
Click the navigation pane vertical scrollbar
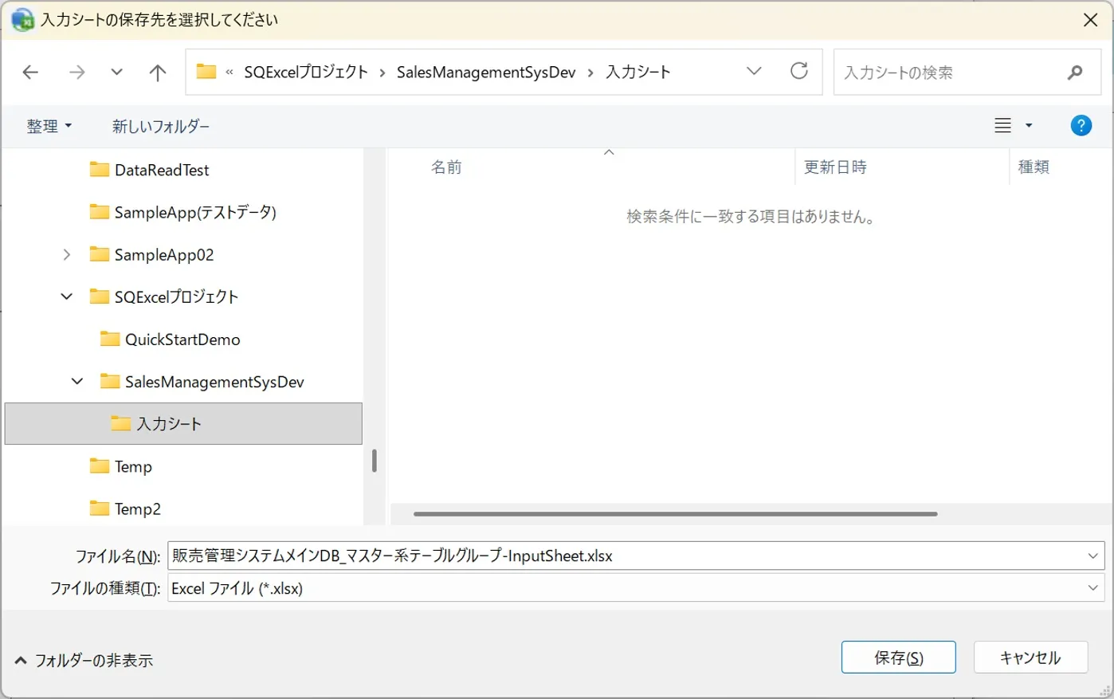[374, 461]
